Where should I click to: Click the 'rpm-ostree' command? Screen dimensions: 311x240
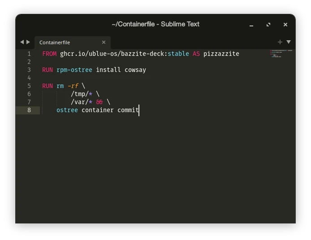click(74, 70)
